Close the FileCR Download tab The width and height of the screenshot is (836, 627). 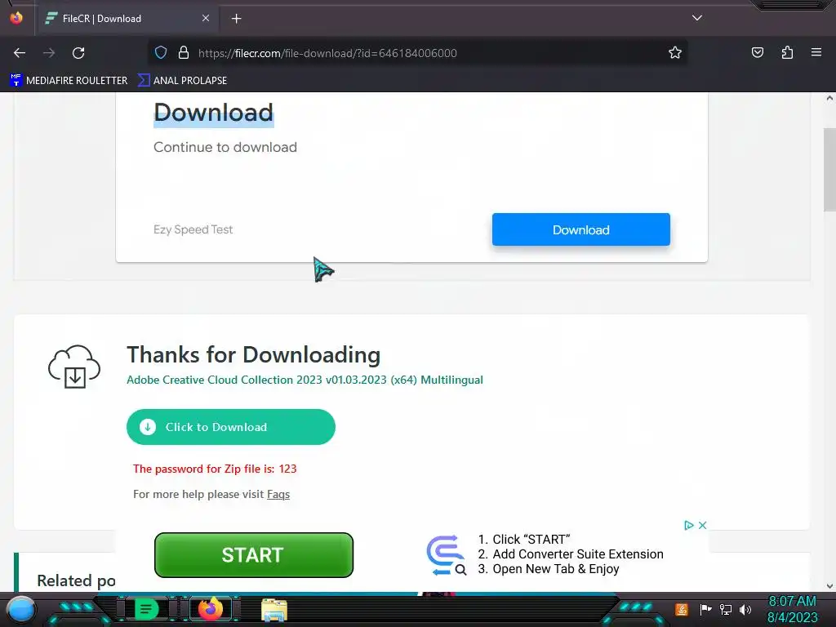(x=206, y=18)
